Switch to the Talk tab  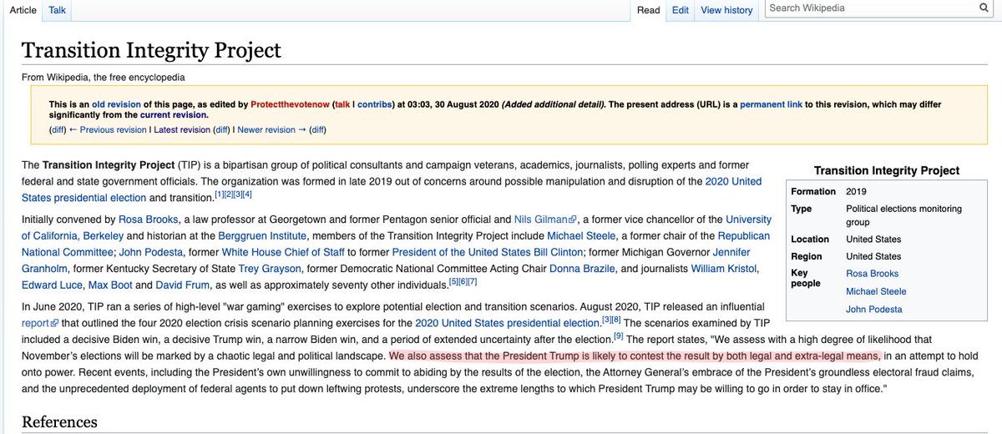57,9
